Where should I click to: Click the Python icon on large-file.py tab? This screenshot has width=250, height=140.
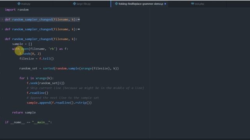(75, 3)
